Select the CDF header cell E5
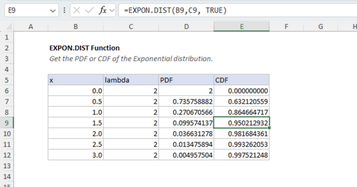 point(241,80)
